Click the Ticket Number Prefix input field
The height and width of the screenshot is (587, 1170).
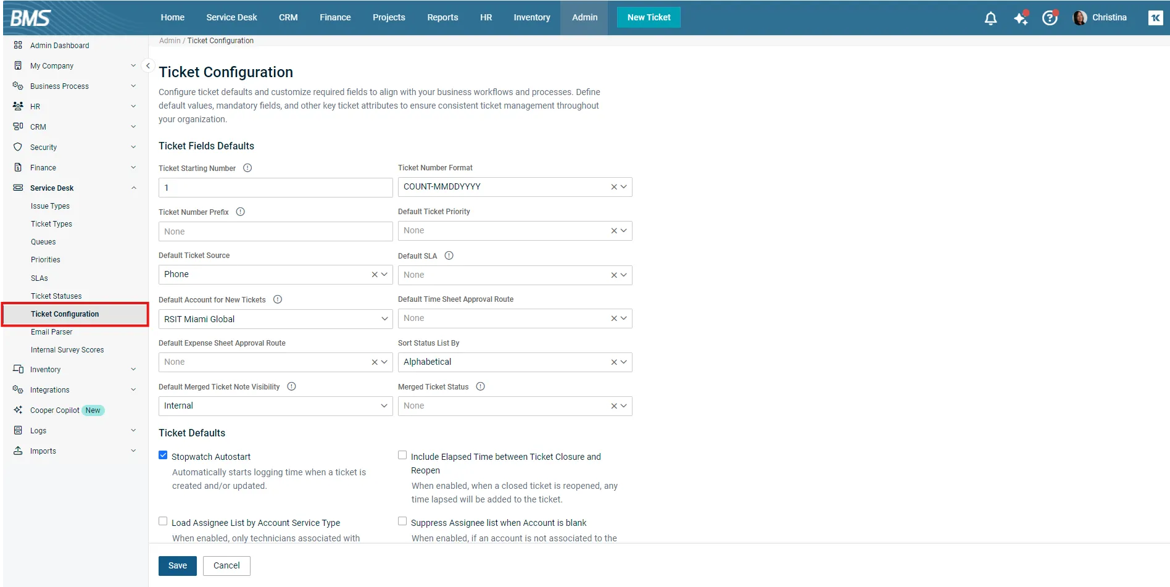pyautogui.click(x=275, y=231)
